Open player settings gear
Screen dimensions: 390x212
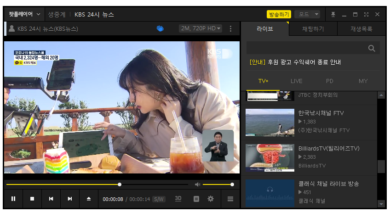pyautogui.click(x=211, y=199)
